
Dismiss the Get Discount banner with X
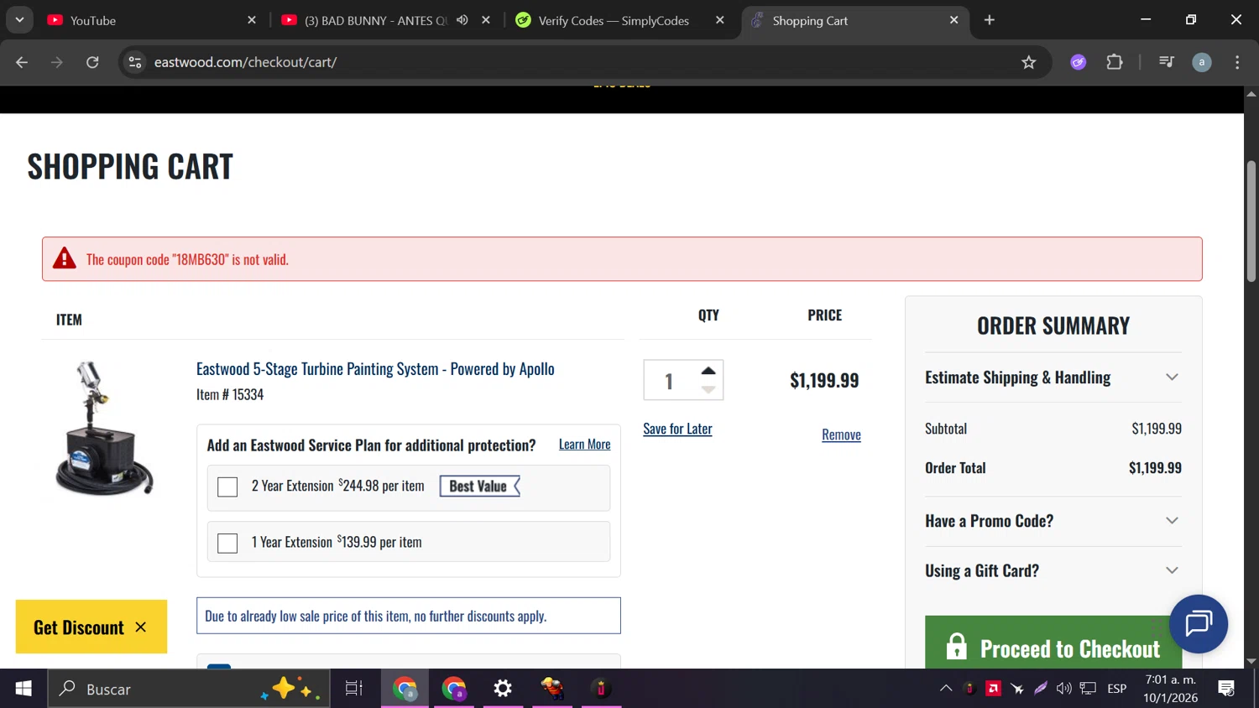(141, 627)
